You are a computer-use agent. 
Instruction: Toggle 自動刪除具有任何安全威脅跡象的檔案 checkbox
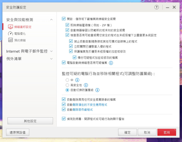point(64,99)
